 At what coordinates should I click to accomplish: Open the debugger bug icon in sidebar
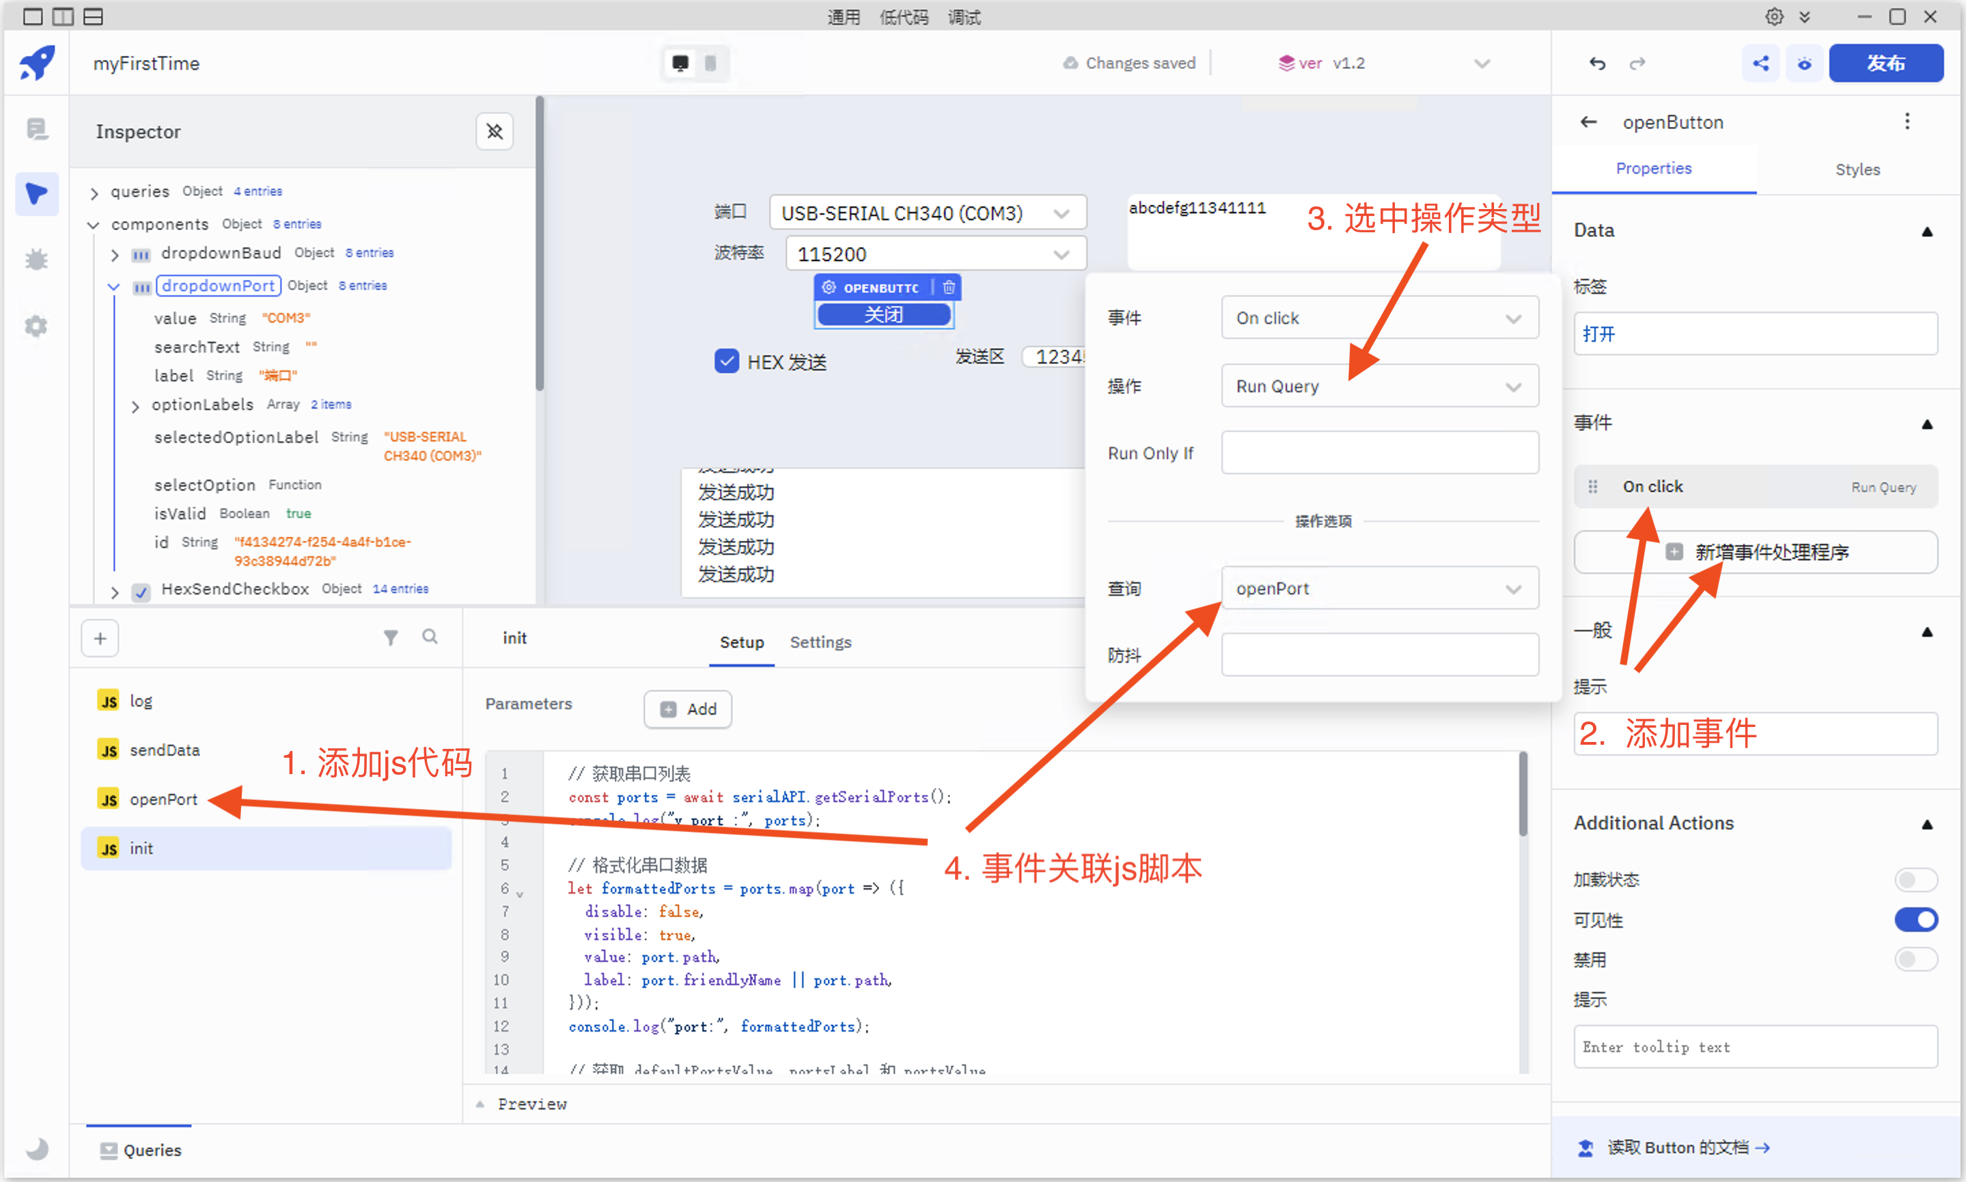(37, 260)
